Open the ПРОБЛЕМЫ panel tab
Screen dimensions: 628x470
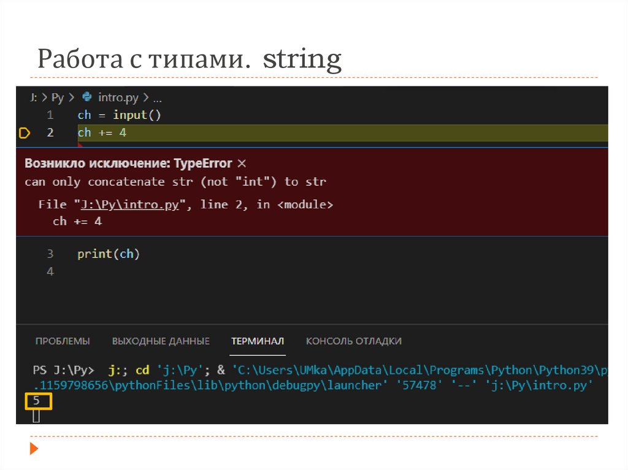tap(63, 341)
